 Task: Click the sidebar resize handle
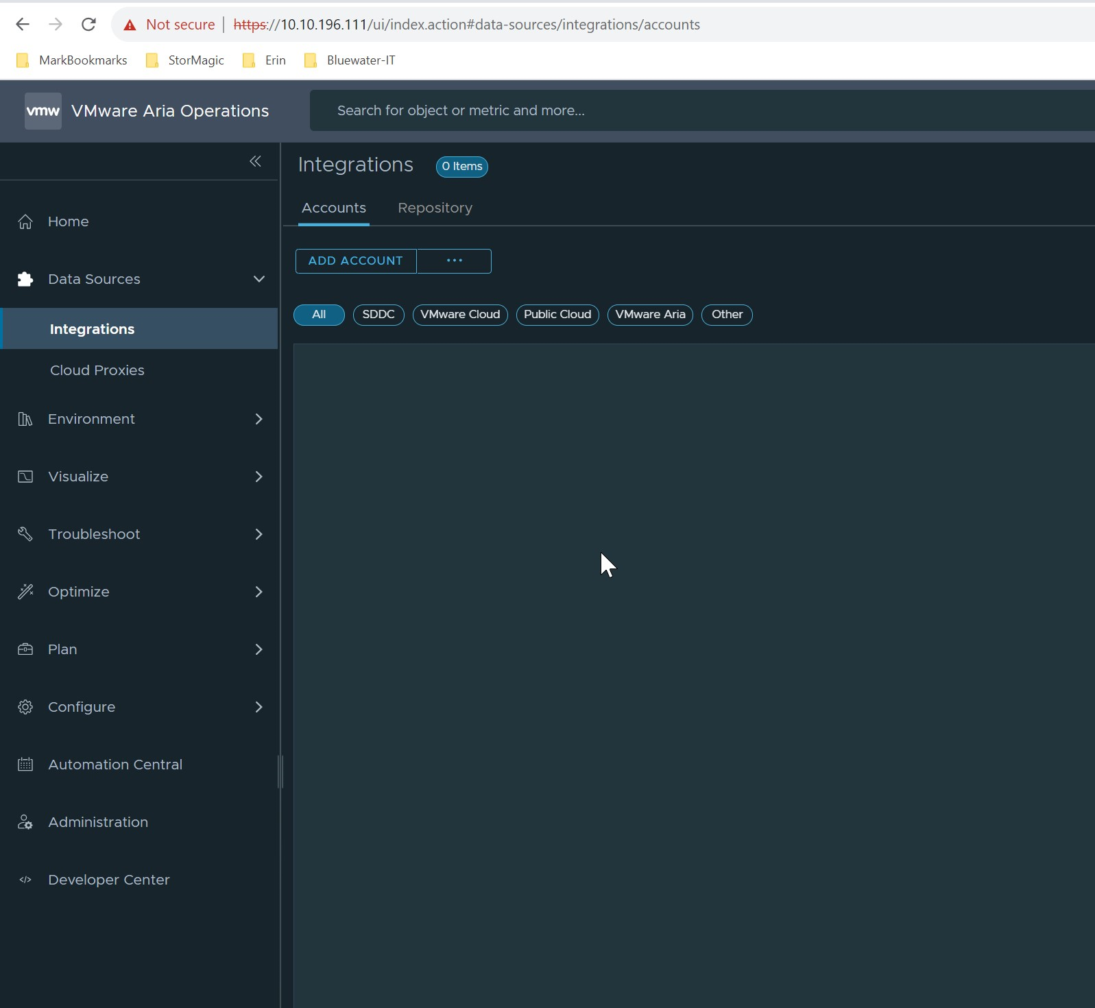point(280,771)
